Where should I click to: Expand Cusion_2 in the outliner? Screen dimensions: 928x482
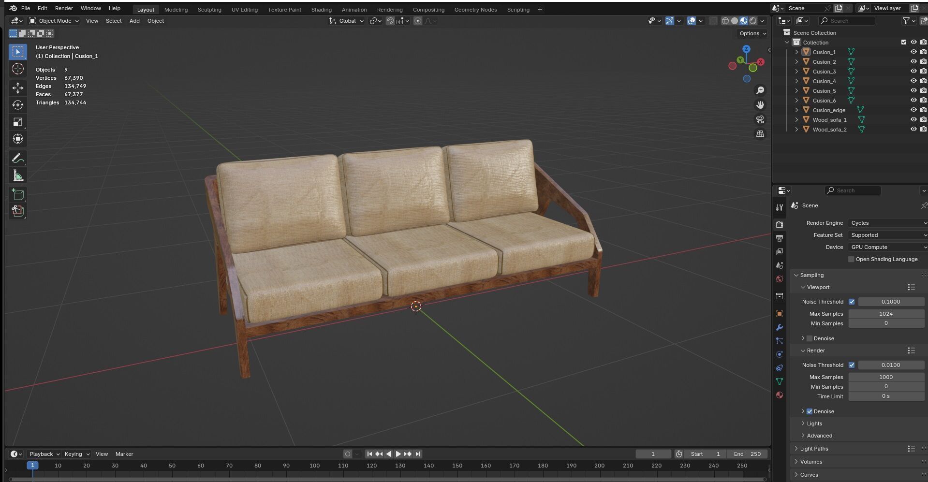coord(796,61)
